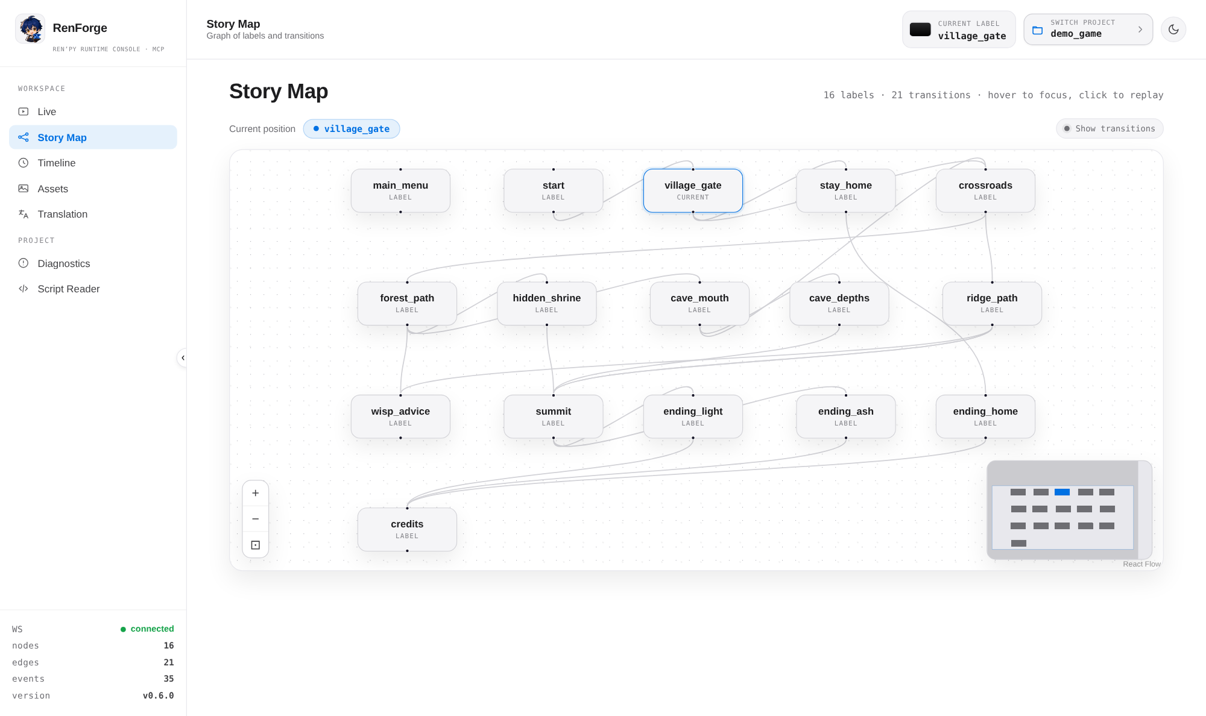Click the credits label node
1206x716 pixels.
(x=407, y=529)
